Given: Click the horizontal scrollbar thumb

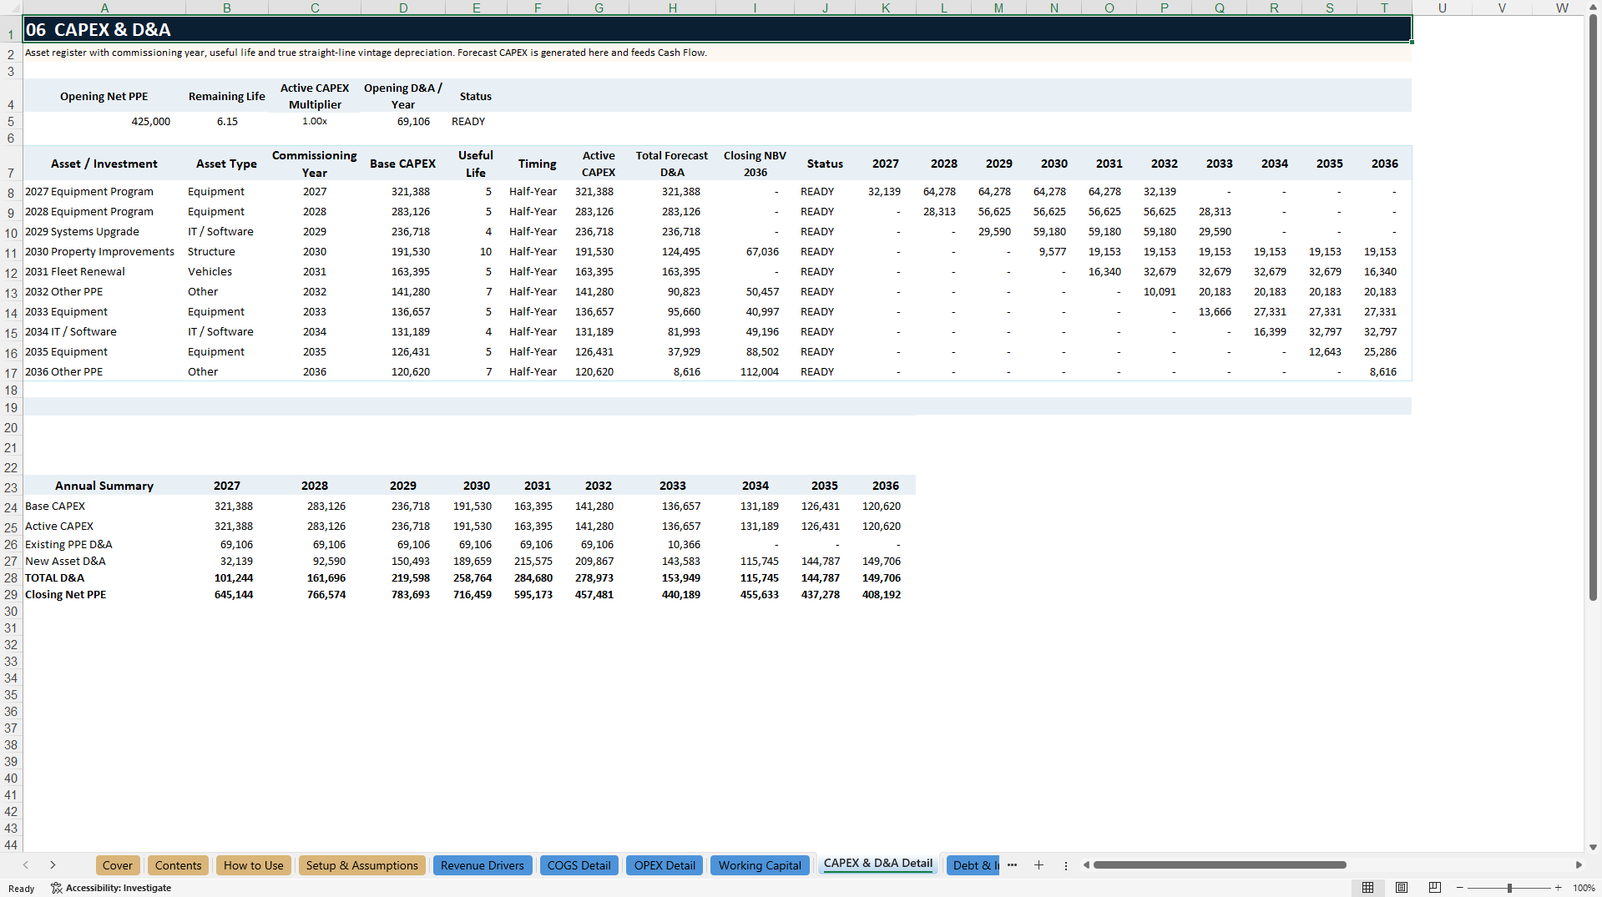Looking at the screenshot, I should pos(1220,865).
